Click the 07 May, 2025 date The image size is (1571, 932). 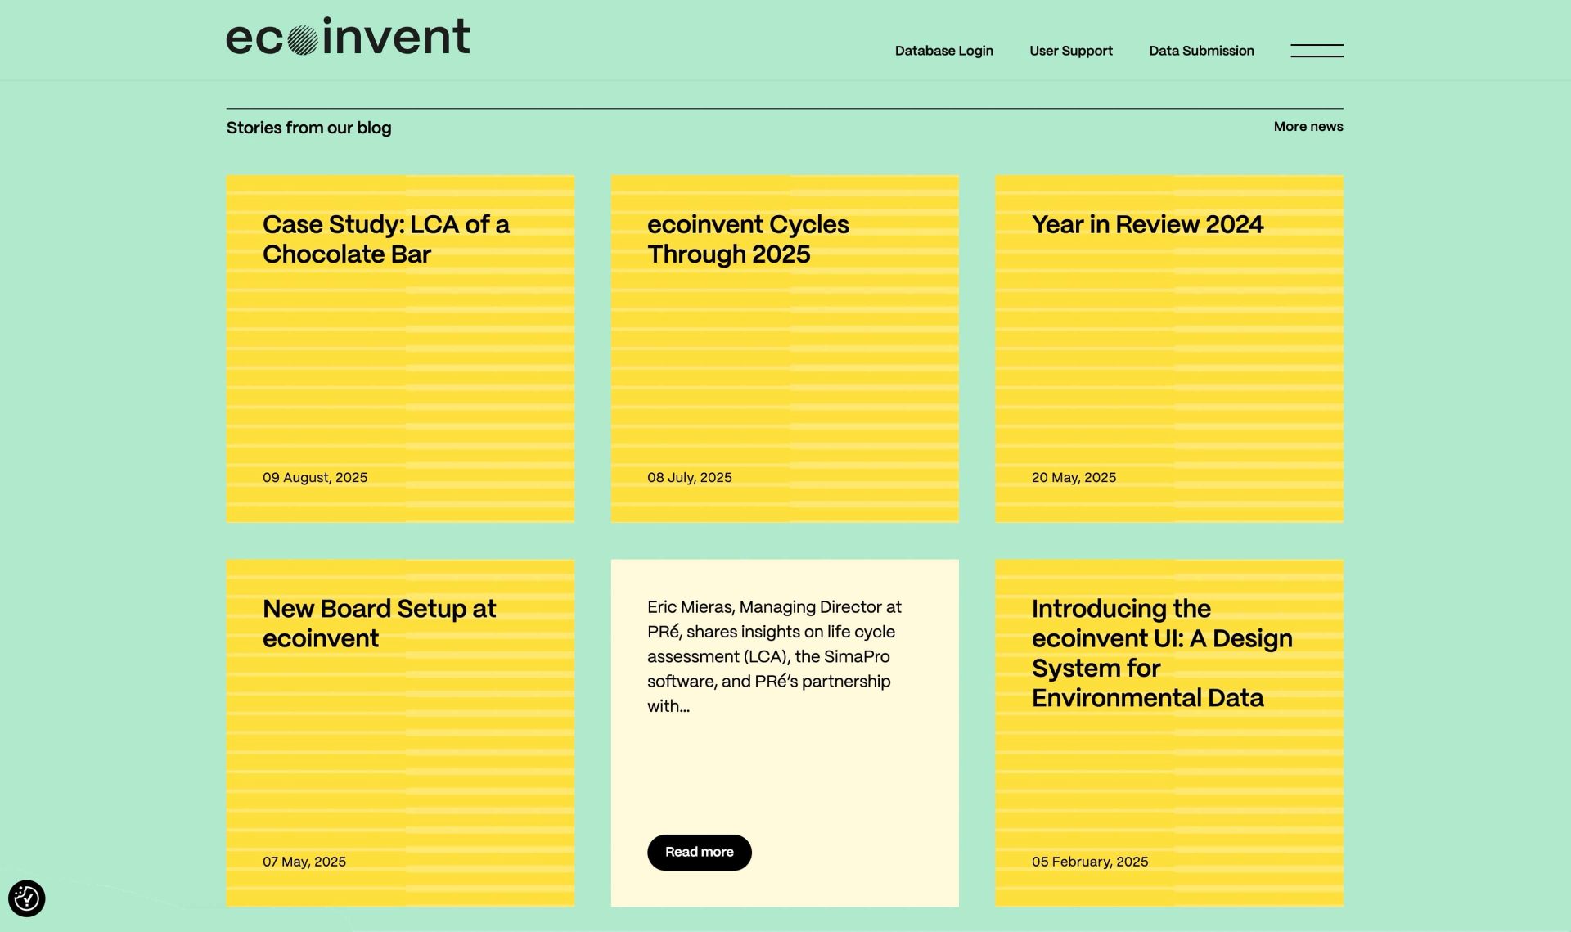tap(304, 862)
